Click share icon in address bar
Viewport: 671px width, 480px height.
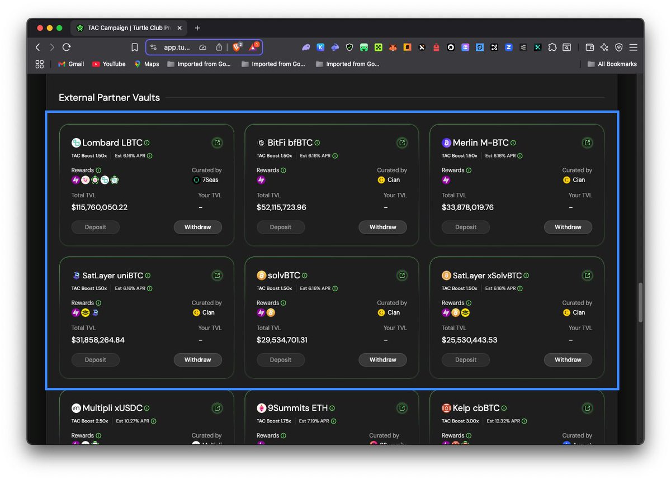click(x=219, y=47)
